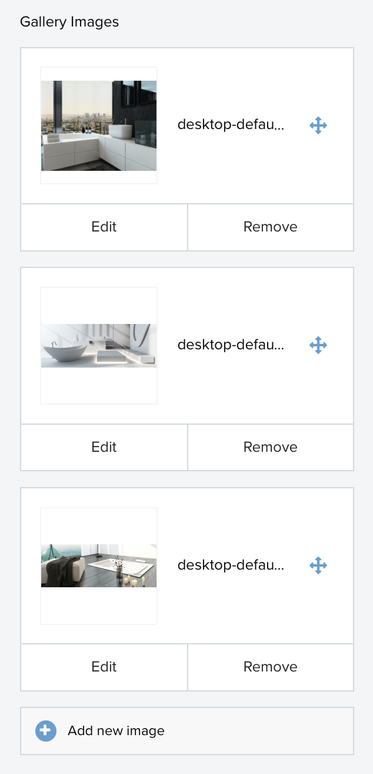This screenshot has height=774, width=373.
Task: Select the city-view bathroom thumbnail
Action: pos(99,125)
